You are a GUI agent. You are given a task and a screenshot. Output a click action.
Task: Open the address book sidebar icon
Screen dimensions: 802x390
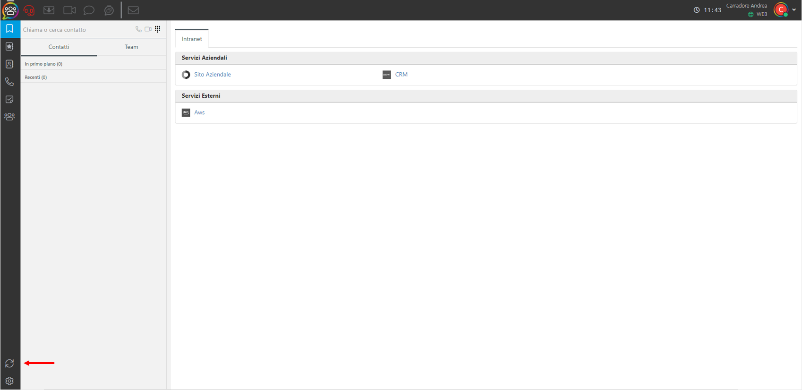(9, 64)
